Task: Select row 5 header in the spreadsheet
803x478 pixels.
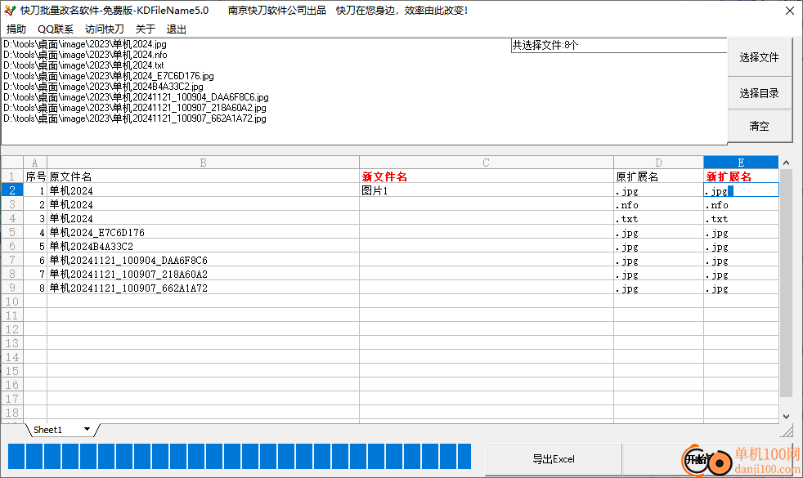Action: pyautogui.click(x=11, y=232)
